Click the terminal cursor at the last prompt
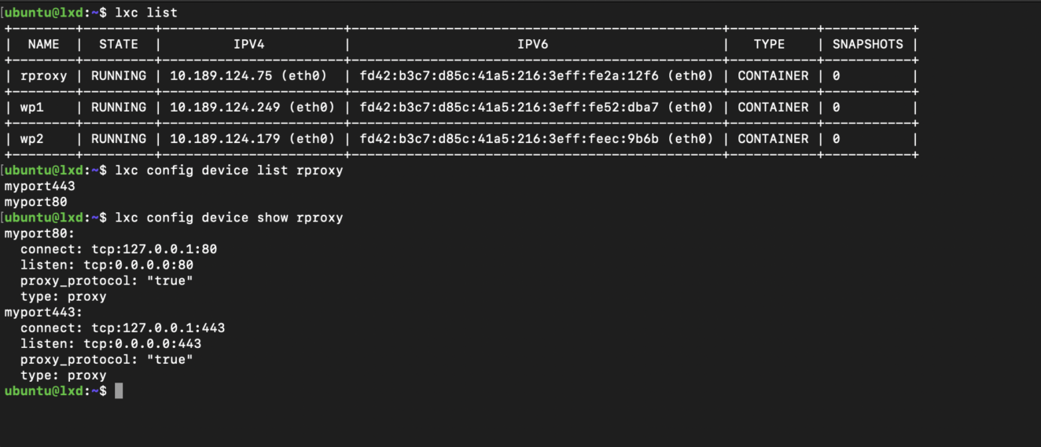Viewport: 1041px width, 447px height. pos(119,390)
